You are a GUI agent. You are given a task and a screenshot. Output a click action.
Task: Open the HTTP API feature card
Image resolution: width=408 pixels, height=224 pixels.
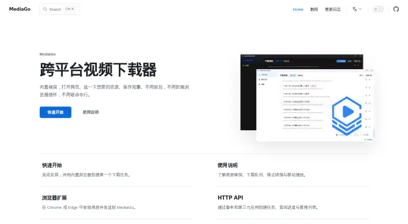pos(293,203)
